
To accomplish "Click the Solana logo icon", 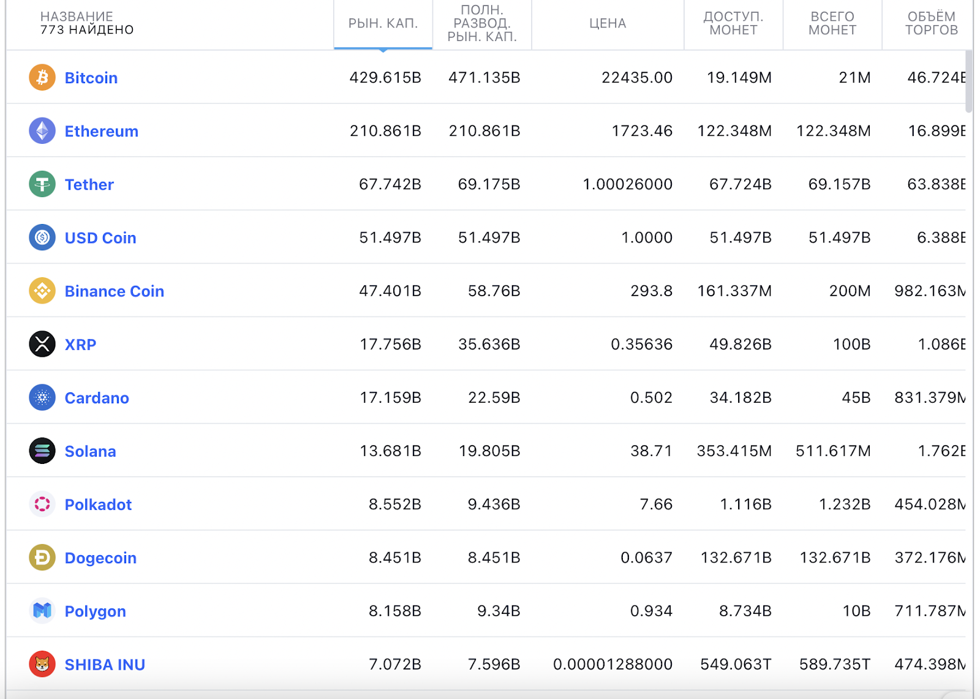I will point(42,450).
